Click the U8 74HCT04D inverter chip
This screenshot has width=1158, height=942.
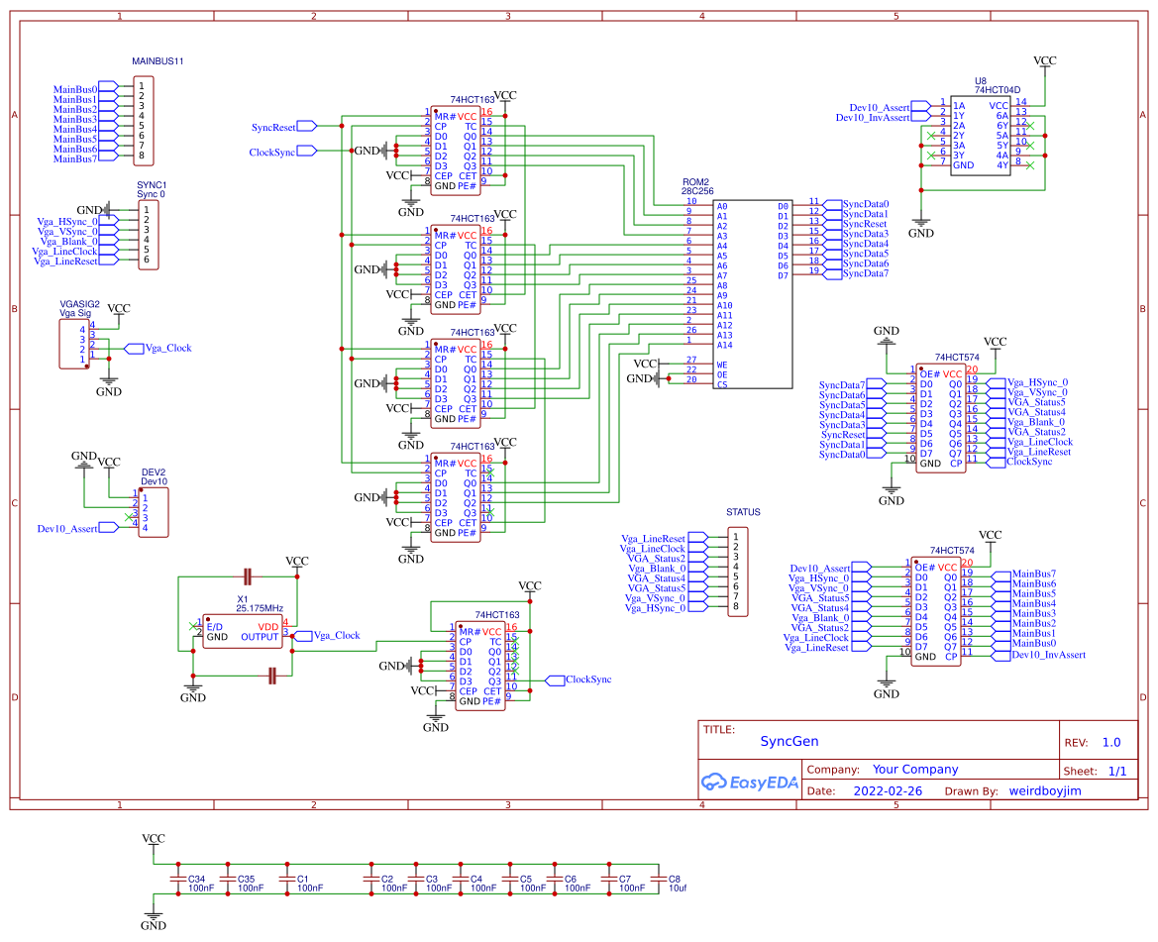pyautogui.click(x=980, y=135)
